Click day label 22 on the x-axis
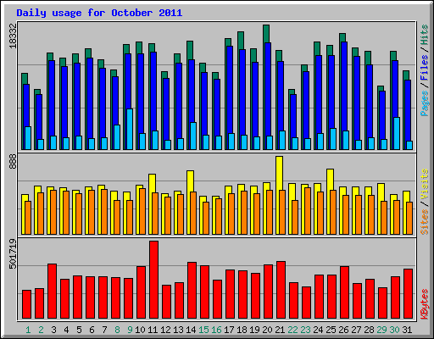The height and width of the screenshot is (339, 434). pyautogui.click(x=292, y=330)
